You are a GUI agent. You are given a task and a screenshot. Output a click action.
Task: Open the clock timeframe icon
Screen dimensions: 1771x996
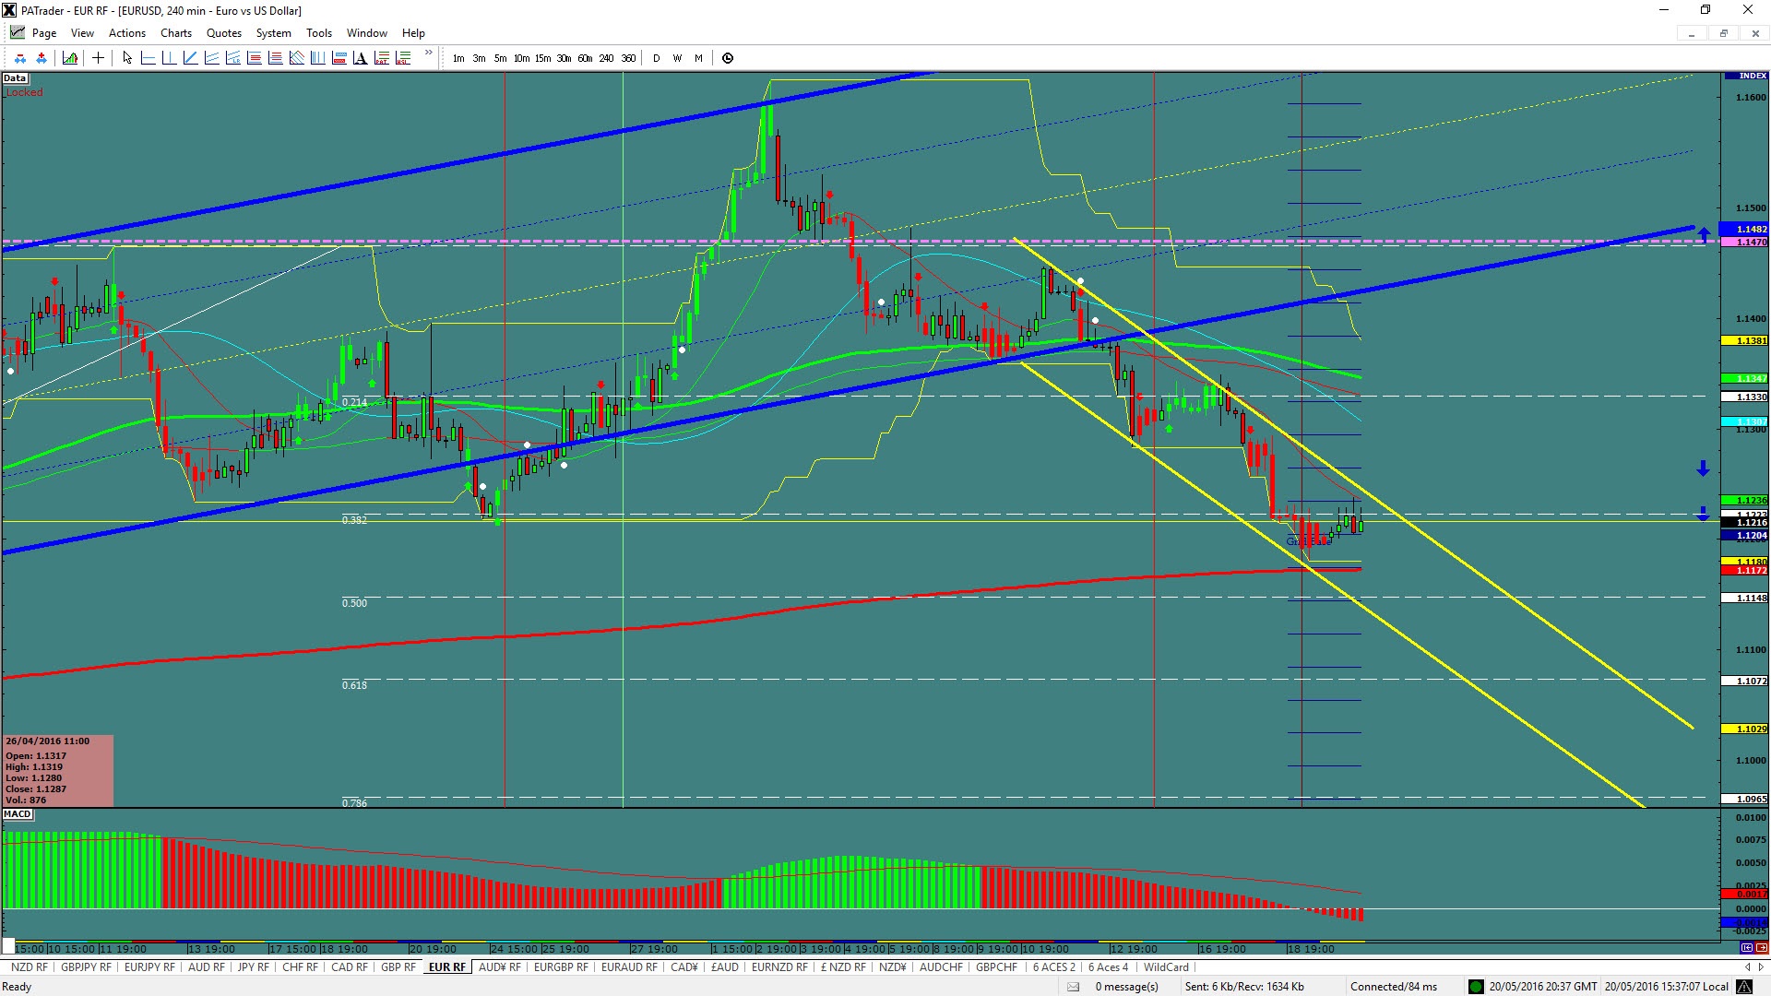[728, 58]
